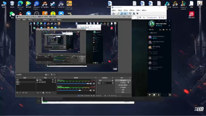
Task: Click the TeamSpeak disconnect toolbar icon
Action: (x=118, y=13)
